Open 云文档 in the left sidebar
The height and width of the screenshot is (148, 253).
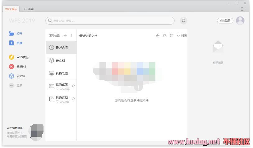17,76
